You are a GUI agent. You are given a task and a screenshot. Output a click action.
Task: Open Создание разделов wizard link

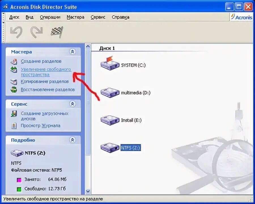[41, 61]
